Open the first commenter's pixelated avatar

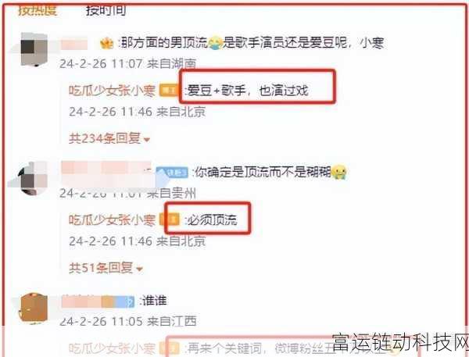point(34,50)
